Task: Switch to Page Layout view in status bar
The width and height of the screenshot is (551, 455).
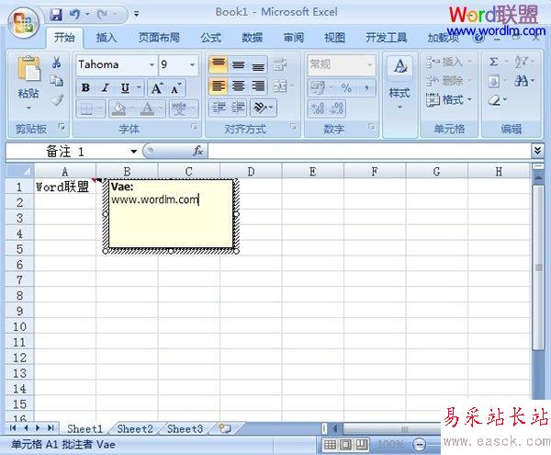Action: pos(346,445)
